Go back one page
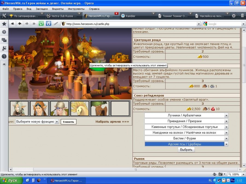Image resolution: width=246 pixels, height=184 pixels. (20, 24)
